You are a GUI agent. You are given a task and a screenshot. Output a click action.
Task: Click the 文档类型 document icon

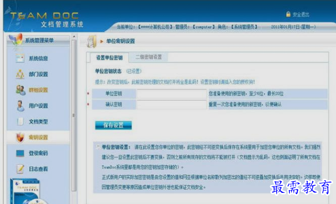point(20,121)
